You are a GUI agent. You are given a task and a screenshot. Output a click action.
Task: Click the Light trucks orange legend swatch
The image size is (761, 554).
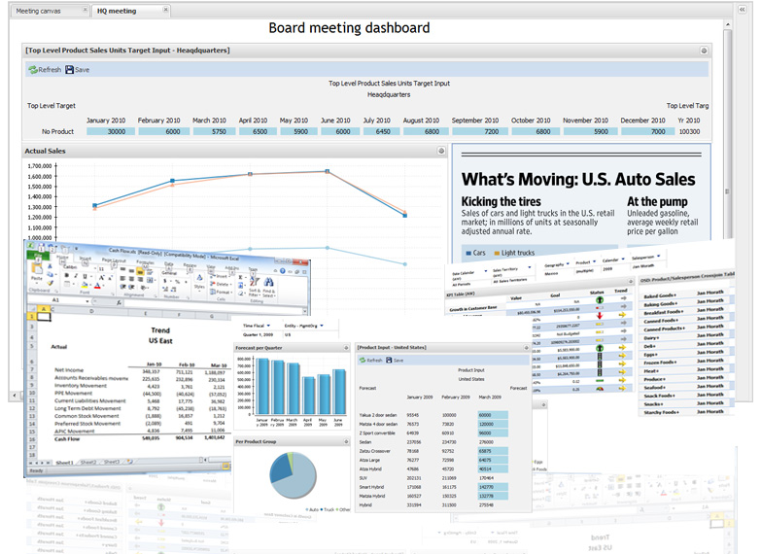[497, 253]
